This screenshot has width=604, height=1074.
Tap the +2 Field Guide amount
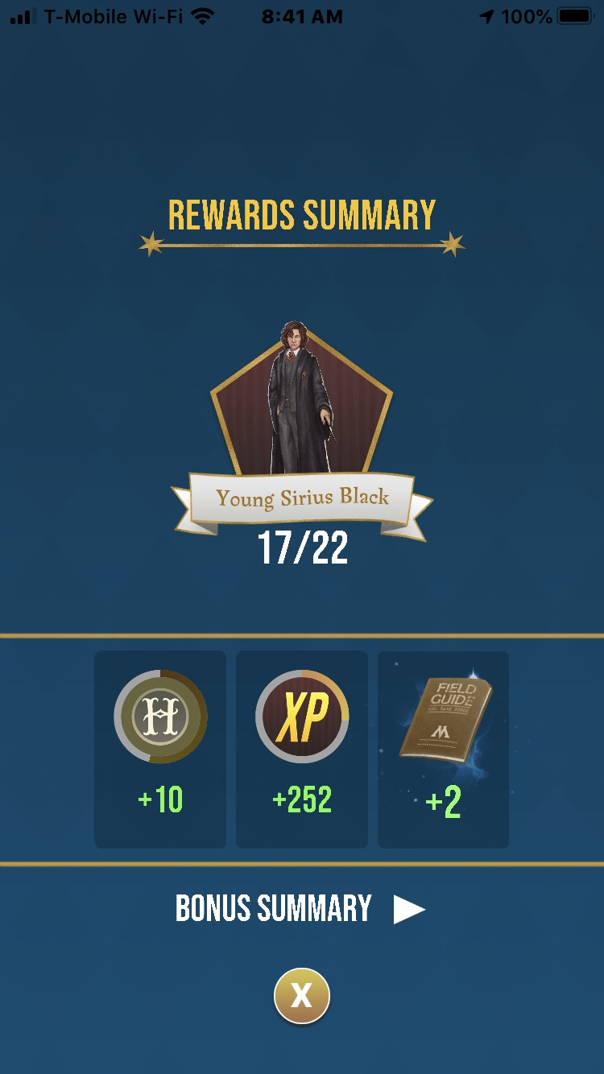click(443, 802)
